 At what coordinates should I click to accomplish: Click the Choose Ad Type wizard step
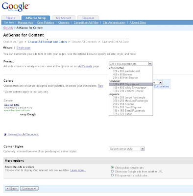[13, 42]
